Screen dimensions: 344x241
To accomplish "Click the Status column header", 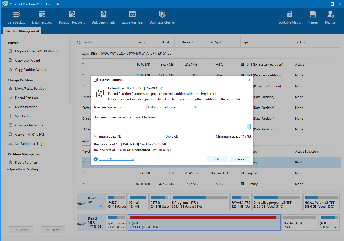I will point(318,42).
